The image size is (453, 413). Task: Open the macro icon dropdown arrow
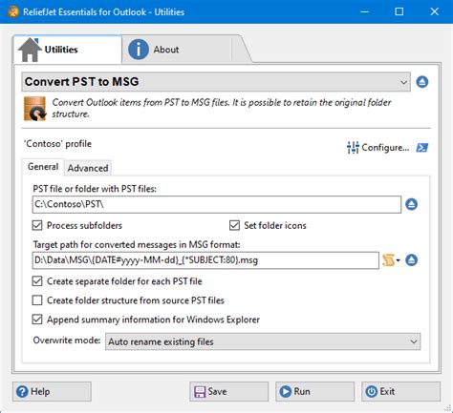click(x=399, y=260)
